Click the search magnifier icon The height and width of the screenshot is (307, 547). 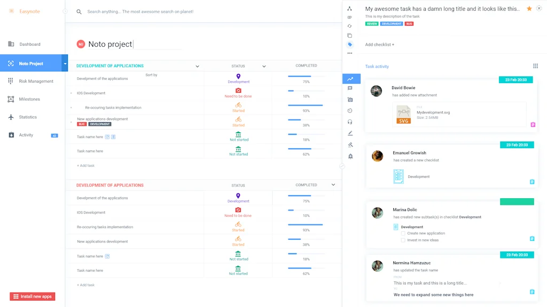(79, 11)
